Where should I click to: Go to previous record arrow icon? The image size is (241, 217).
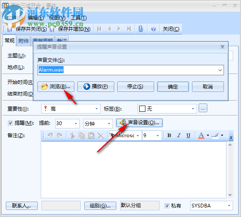pyautogui.click(x=109, y=29)
